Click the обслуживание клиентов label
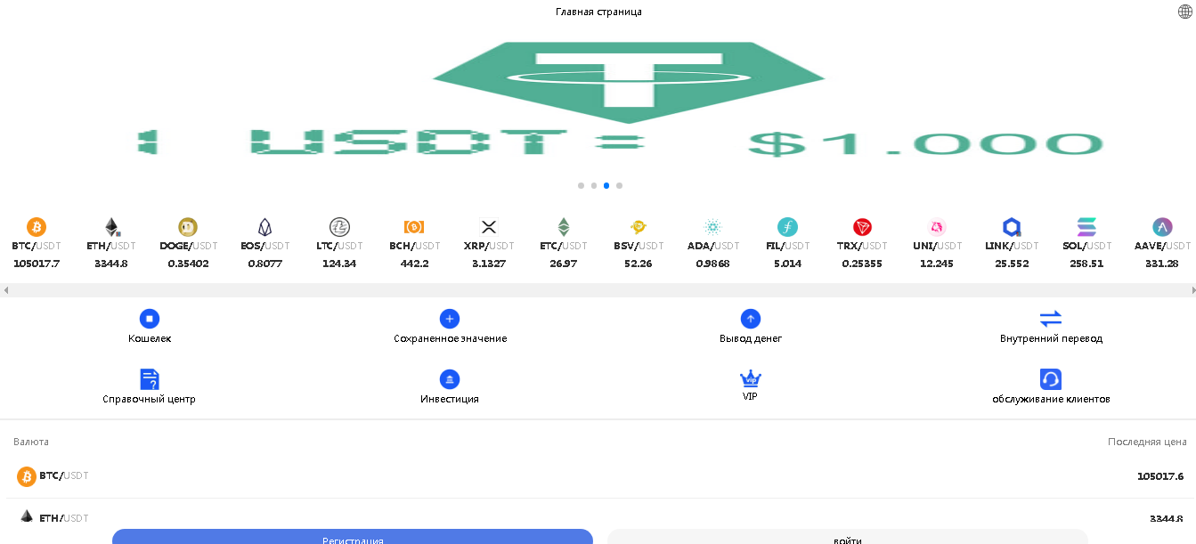 point(1051,399)
